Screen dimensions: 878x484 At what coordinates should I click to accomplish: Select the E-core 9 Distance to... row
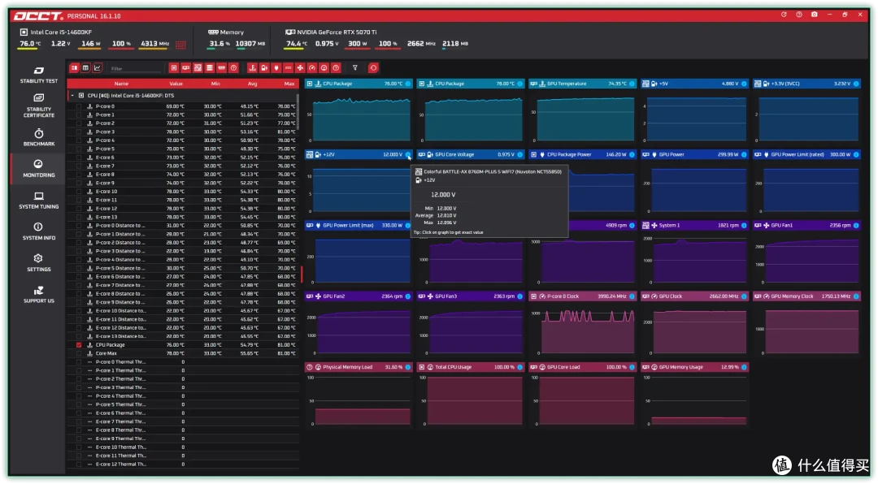[x=183, y=302]
